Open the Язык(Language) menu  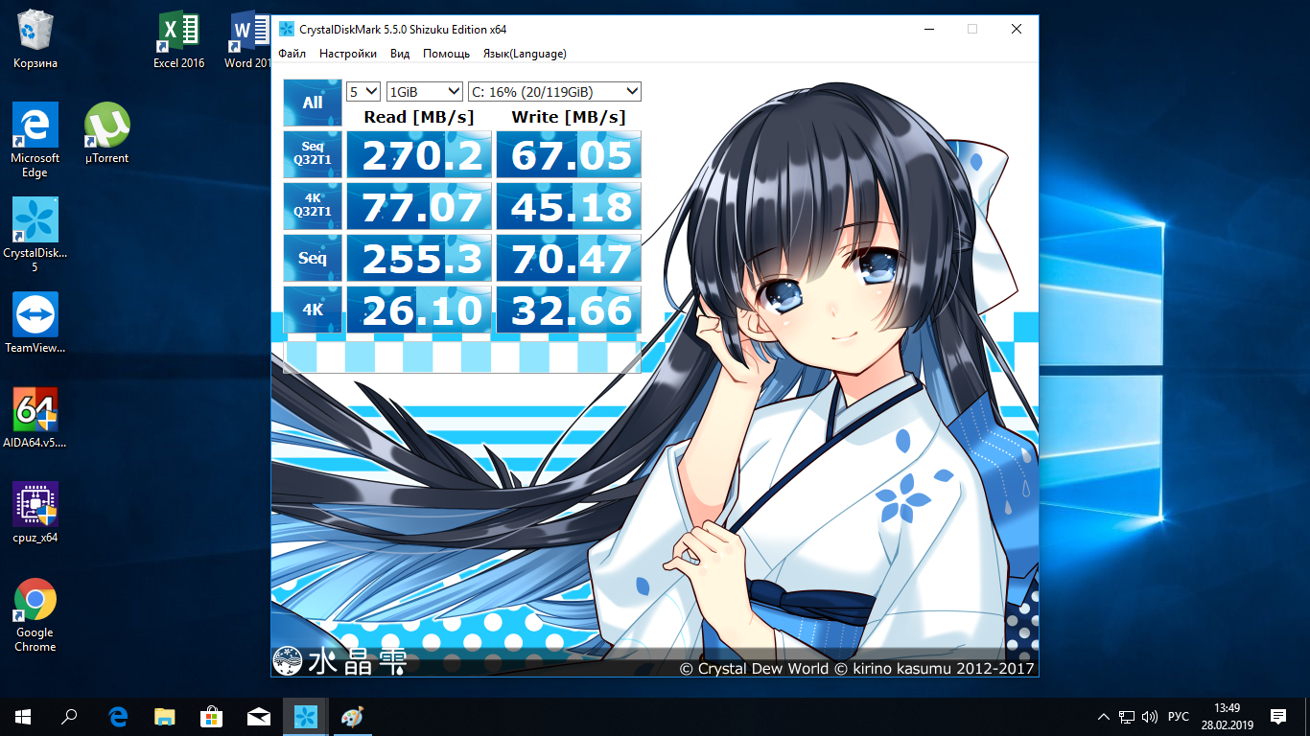tap(525, 54)
